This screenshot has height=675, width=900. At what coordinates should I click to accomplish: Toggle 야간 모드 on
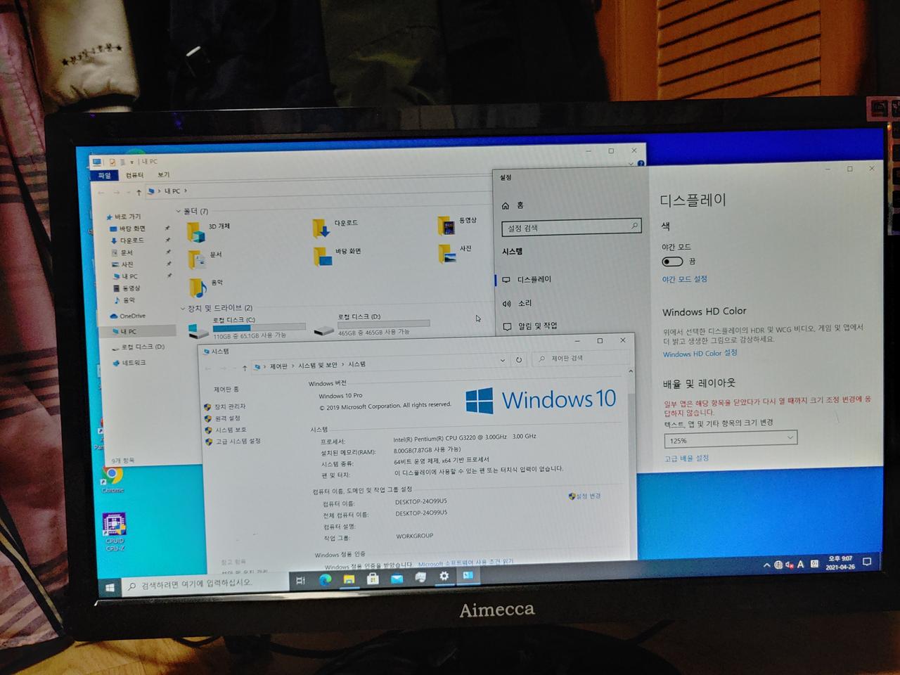click(x=671, y=261)
